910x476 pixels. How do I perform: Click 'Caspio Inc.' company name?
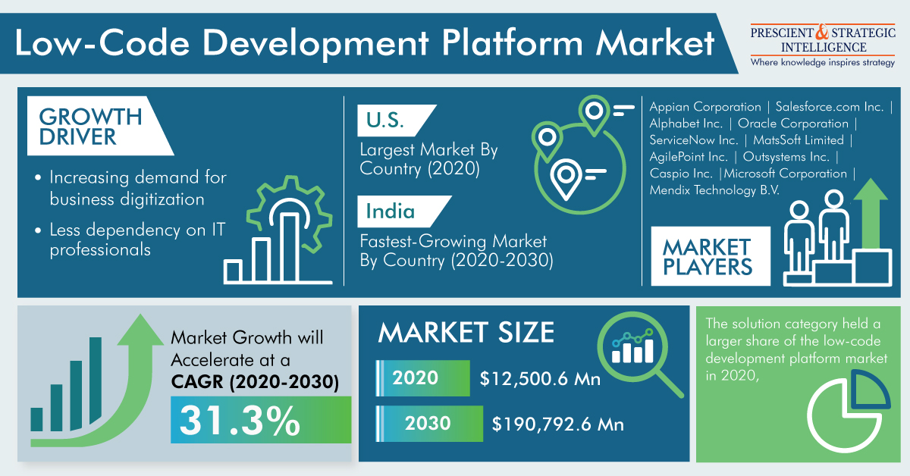[680, 174]
